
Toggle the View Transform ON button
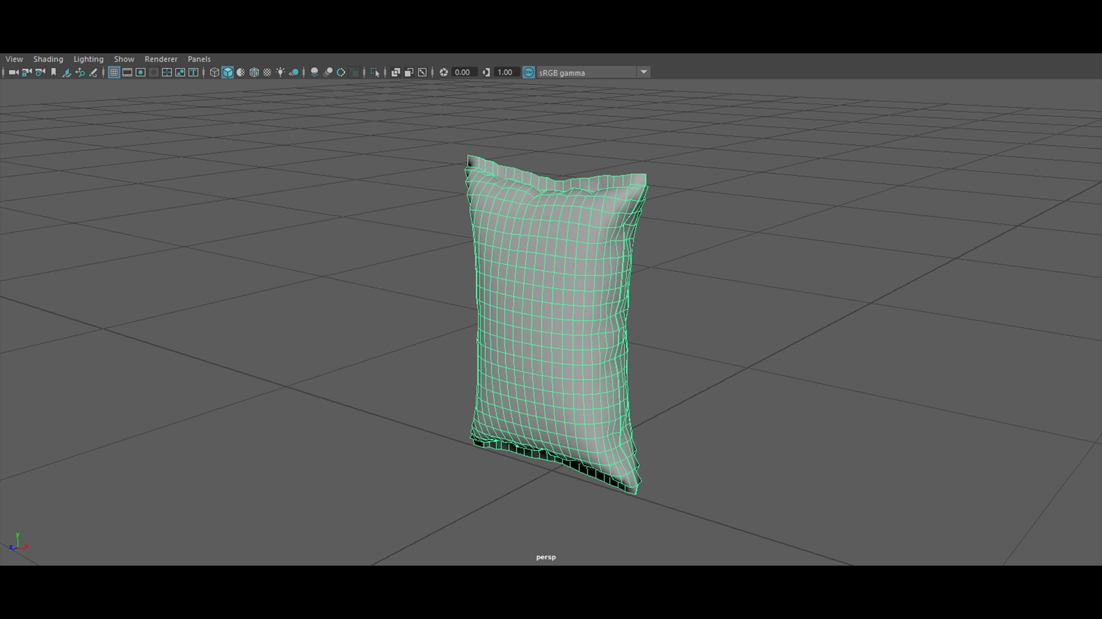pos(529,72)
